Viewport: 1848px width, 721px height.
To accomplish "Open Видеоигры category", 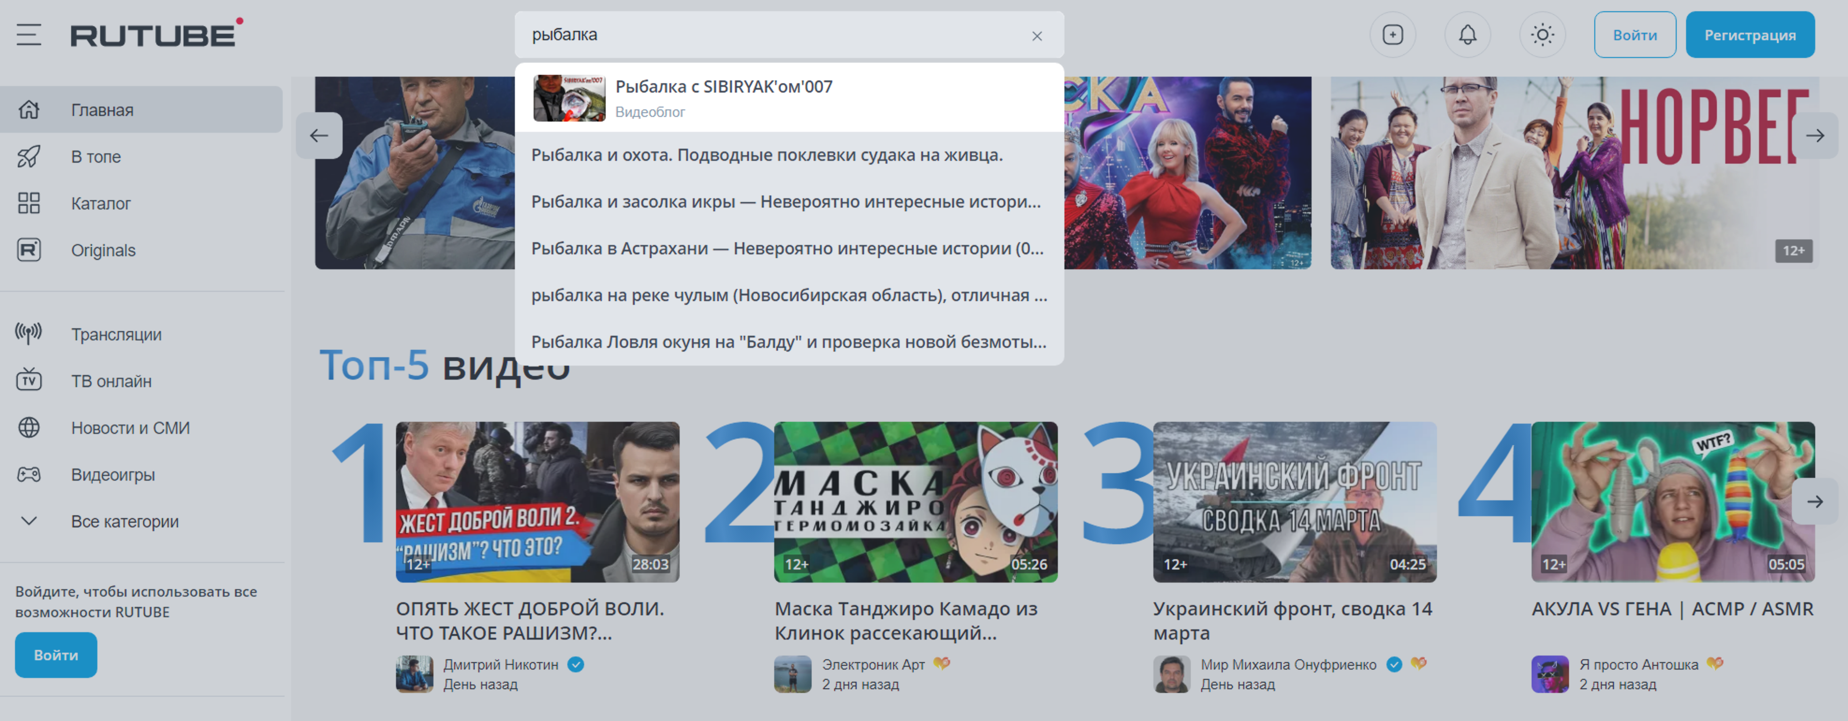I will pyautogui.click(x=141, y=475).
